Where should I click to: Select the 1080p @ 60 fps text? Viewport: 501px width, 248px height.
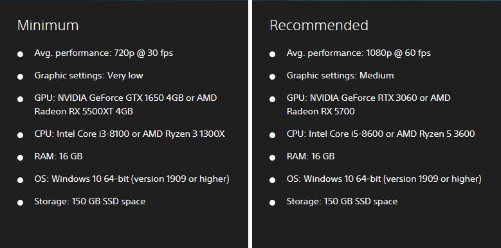[x=399, y=53]
